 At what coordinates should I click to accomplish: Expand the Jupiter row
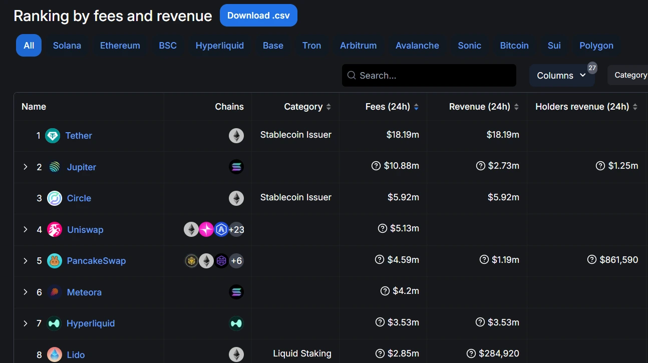[x=26, y=167]
